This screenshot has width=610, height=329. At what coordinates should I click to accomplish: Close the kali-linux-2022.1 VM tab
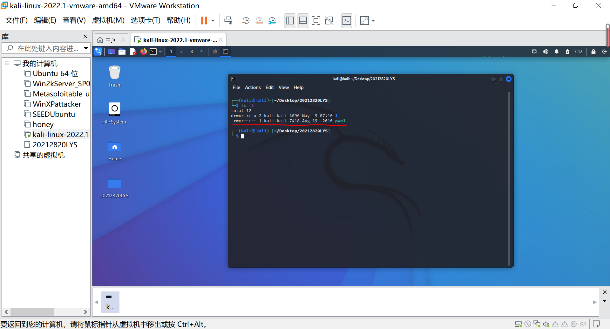221,39
